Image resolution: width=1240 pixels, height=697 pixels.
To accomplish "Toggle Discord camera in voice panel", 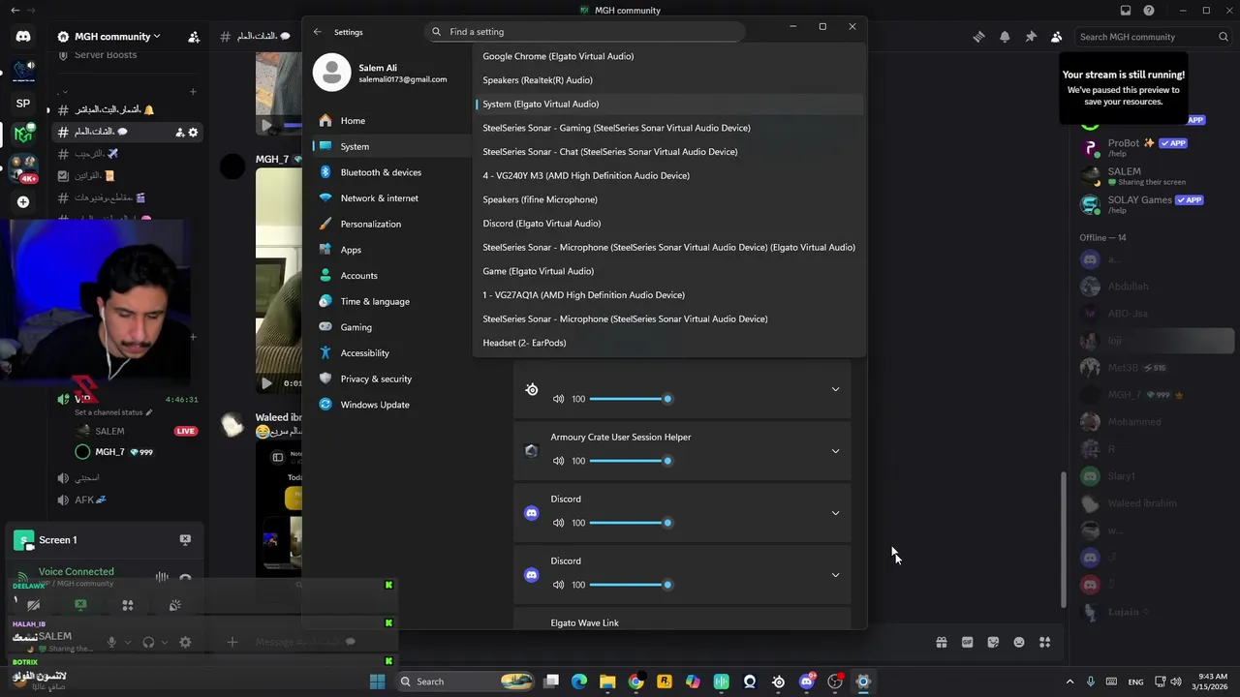I will point(33,605).
